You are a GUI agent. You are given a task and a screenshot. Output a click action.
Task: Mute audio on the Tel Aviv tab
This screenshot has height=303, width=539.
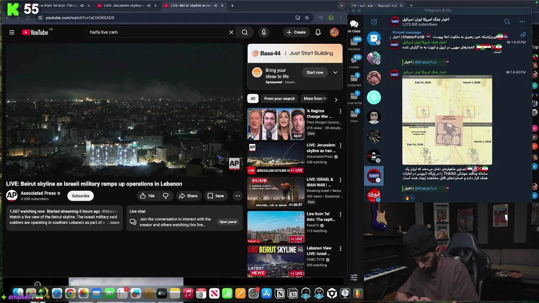[x=82, y=5]
